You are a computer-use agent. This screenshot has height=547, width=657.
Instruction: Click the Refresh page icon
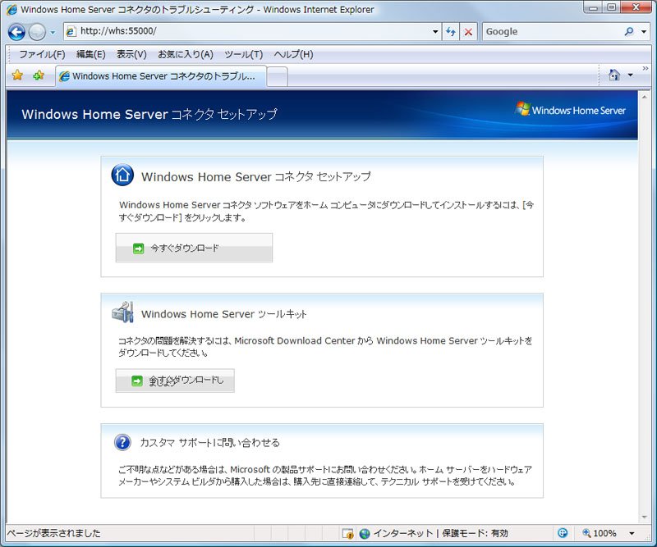[451, 31]
